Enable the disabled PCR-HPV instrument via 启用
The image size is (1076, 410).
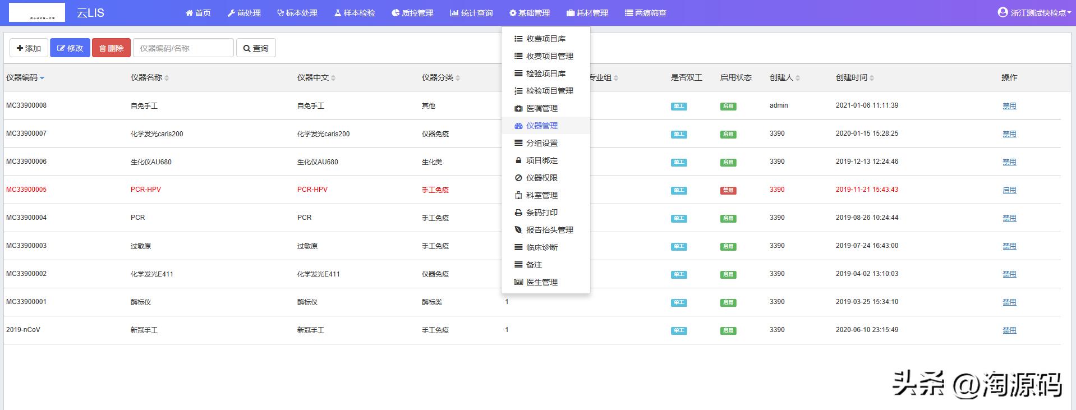click(x=1009, y=190)
